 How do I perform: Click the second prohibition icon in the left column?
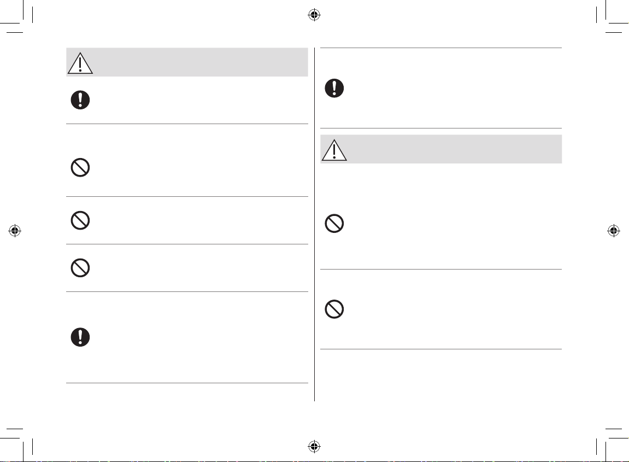click(x=80, y=220)
